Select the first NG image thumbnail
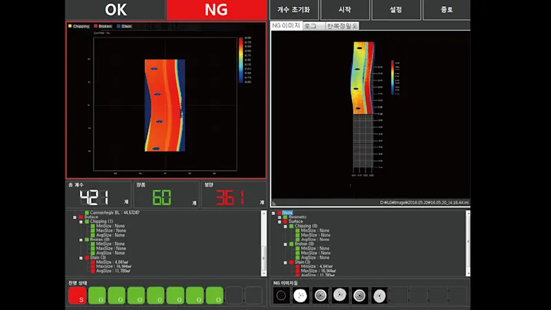551x310 pixels. point(281,296)
